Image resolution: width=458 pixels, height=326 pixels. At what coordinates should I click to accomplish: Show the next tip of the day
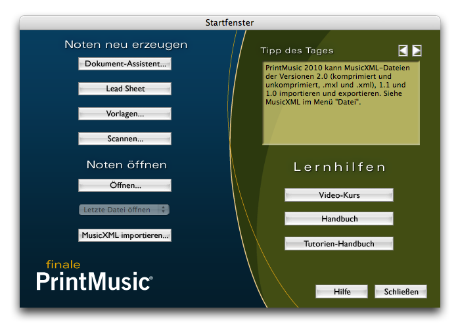pos(417,51)
